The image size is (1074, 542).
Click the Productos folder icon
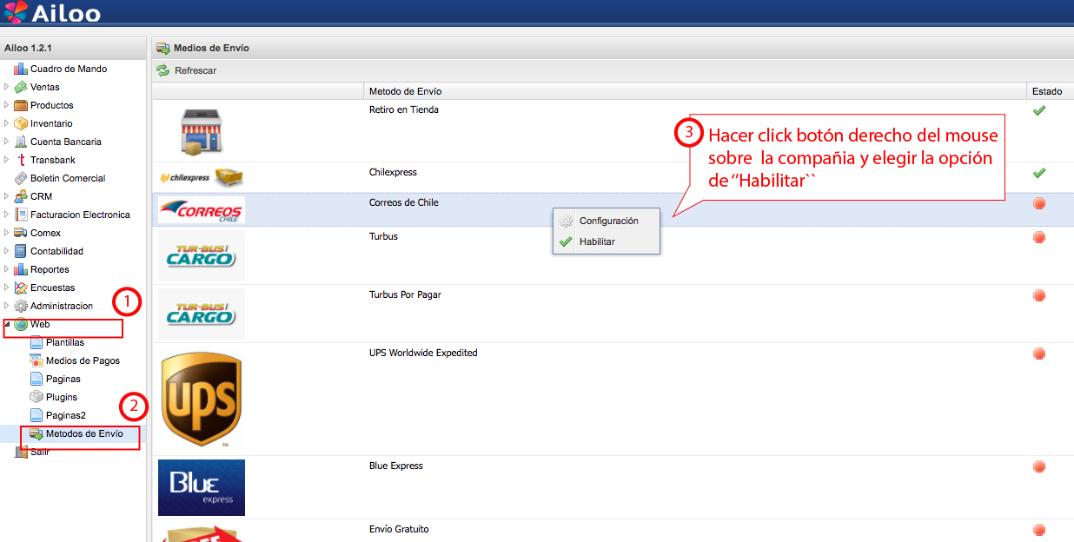[x=21, y=105]
